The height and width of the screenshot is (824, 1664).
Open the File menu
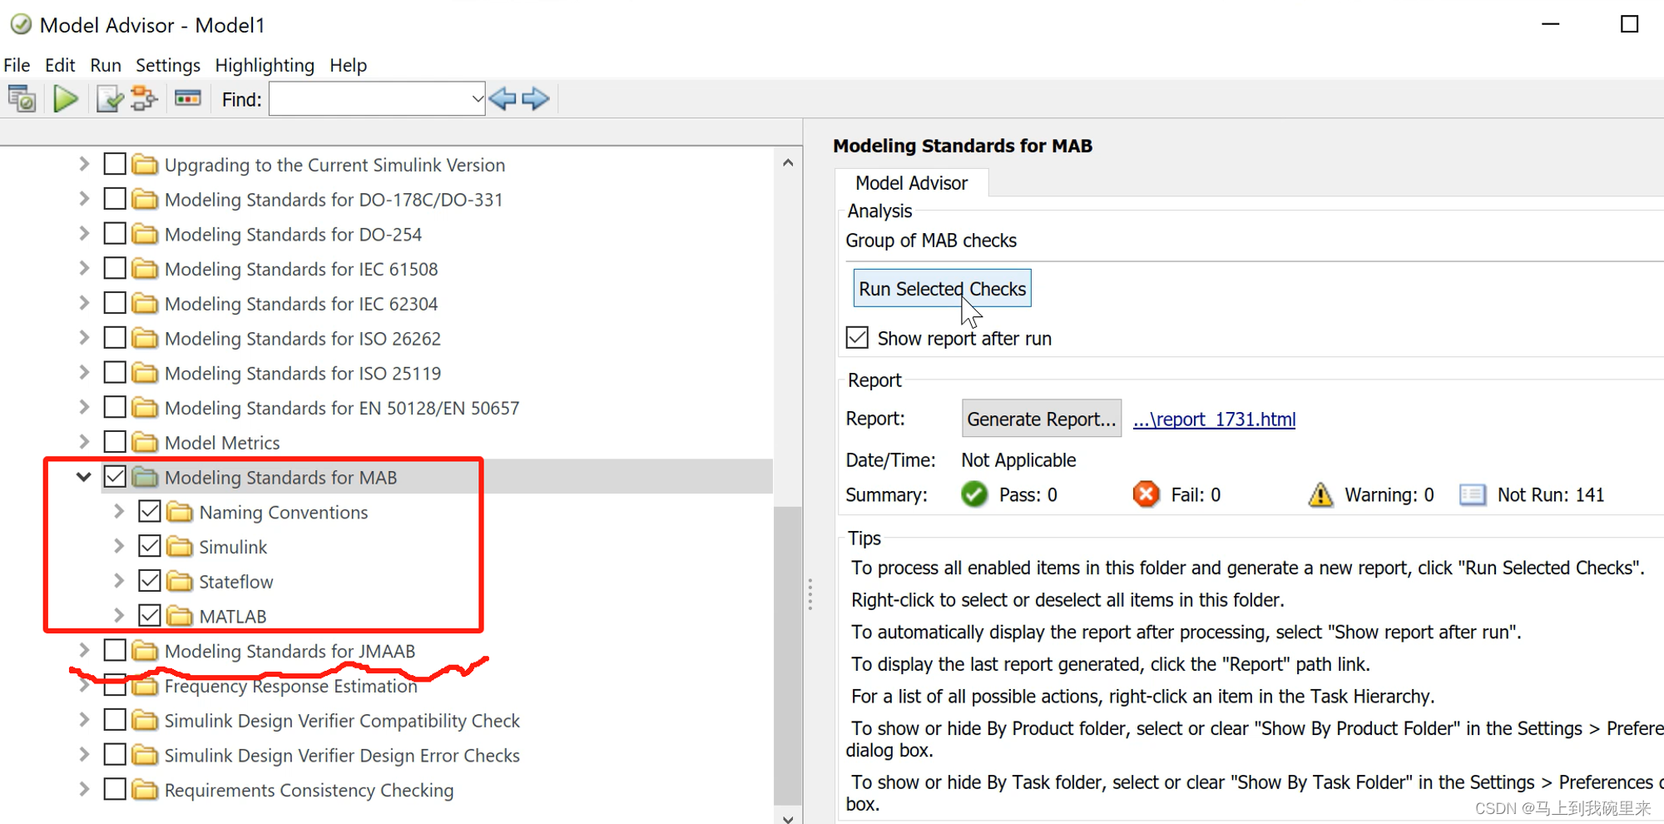pyautogui.click(x=17, y=65)
